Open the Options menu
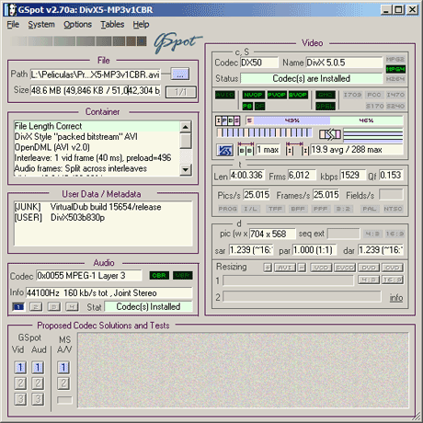The width and height of the screenshot is (423, 423). tap(77, 25)
